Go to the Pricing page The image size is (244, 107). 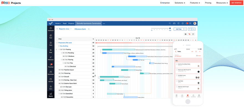[x=208, y=3]
